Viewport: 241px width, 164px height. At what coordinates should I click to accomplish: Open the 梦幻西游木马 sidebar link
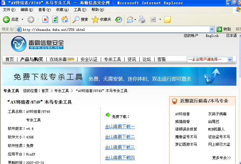tap(186, 144)
